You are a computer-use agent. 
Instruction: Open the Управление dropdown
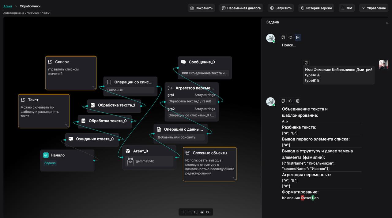pos(373,8)
